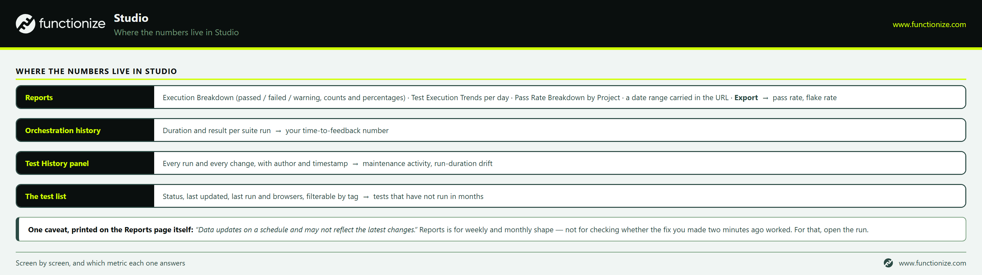
Task: Click the One caveat bold text
Action: 111,230
